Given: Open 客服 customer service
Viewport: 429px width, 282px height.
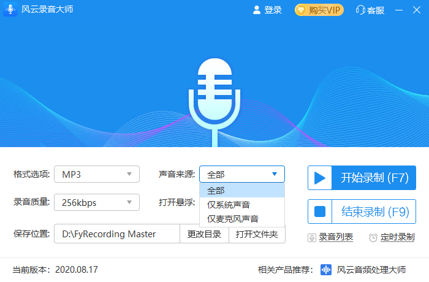Looking at the screenshot, I should 376,10.
